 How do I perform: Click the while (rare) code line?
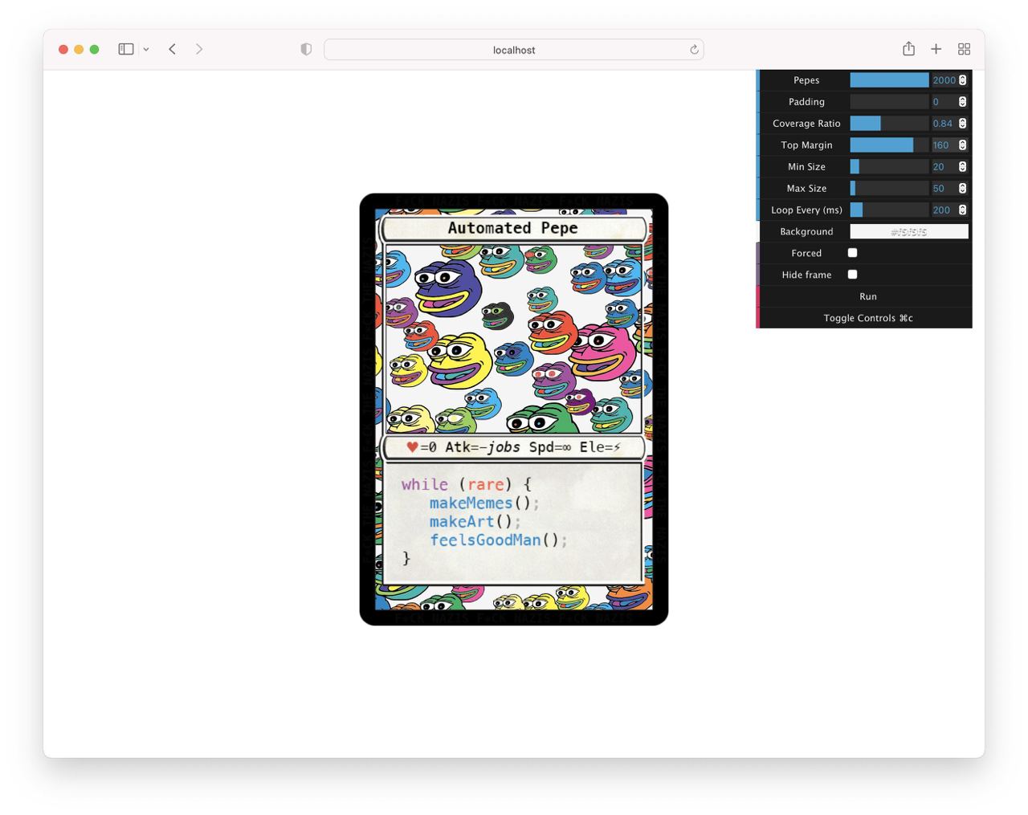tap(466, 485)
